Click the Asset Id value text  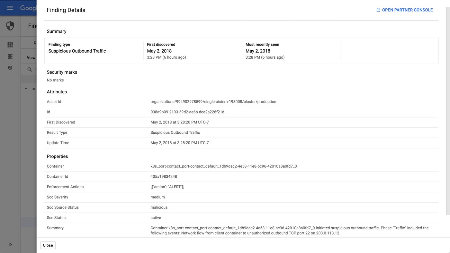click(213, 102)
